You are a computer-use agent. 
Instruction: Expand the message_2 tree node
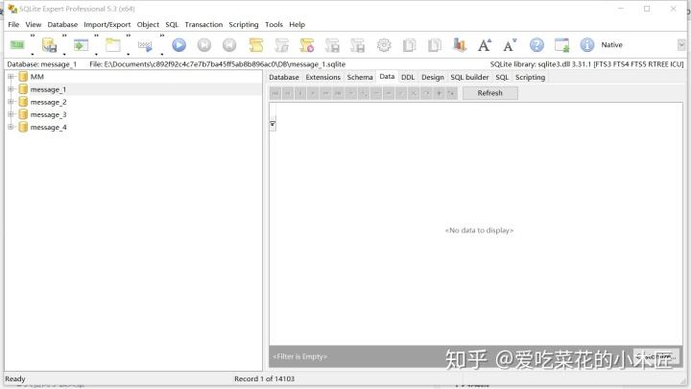coord(11,102)
